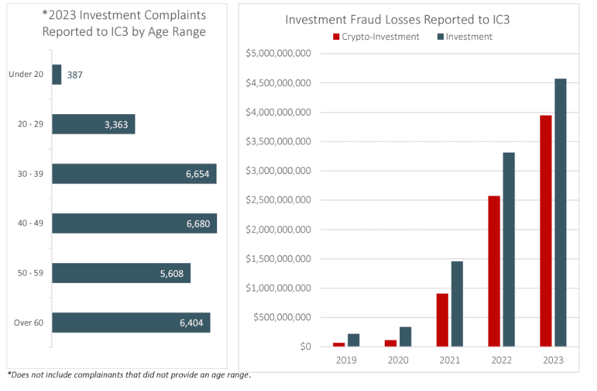Click the 2021 dark Investment bar

457,304
